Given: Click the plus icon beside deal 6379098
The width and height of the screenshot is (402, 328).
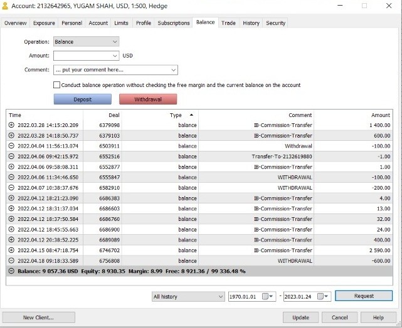Looking at the screenshot, I should pyautogui.click(x=11, y=125).
